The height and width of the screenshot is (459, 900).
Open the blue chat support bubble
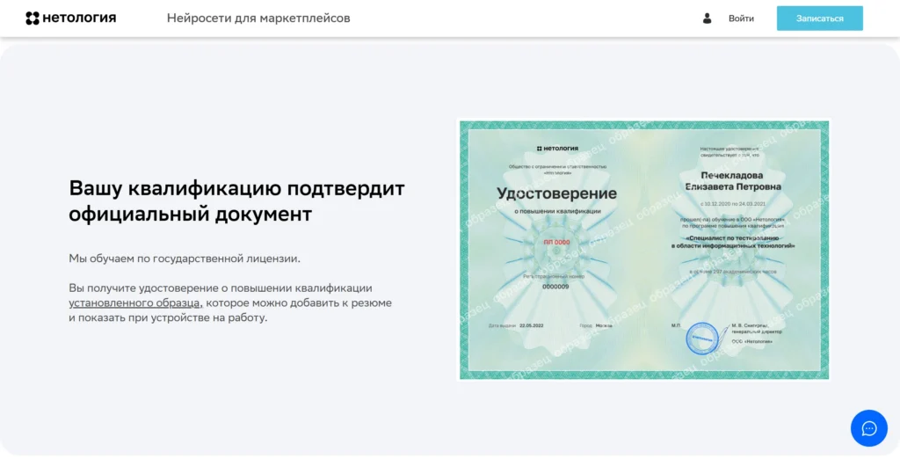(x=869, y=428)
